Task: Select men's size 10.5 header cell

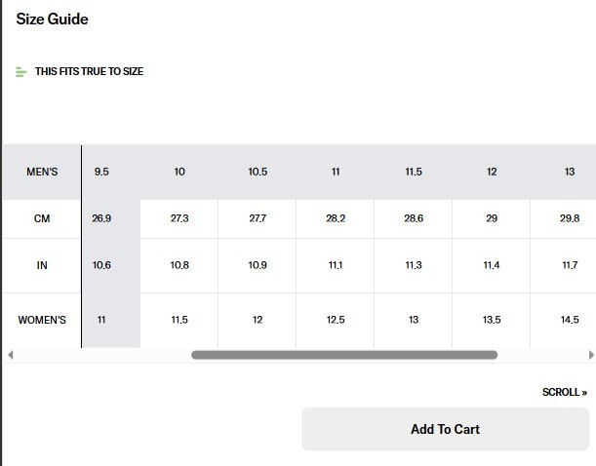Action: click(258, 172)
